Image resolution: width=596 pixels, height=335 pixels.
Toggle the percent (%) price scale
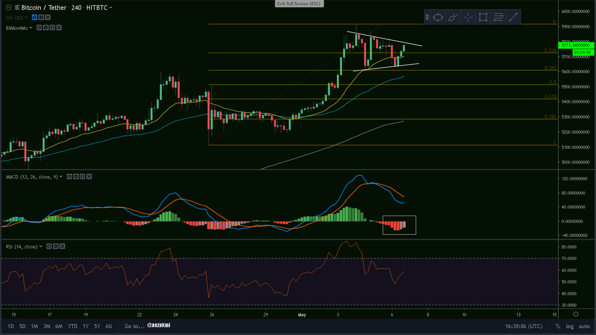pyautogui.click(x=557, y=326)
